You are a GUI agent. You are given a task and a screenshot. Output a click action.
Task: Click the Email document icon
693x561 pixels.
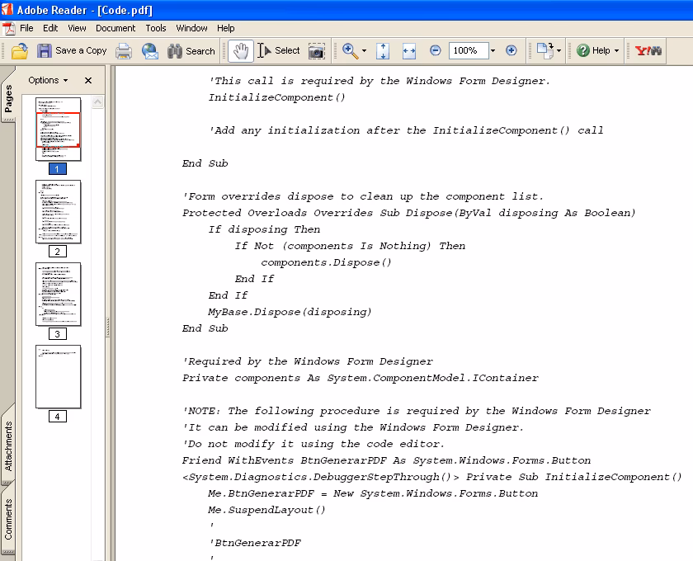click(150, 51)
